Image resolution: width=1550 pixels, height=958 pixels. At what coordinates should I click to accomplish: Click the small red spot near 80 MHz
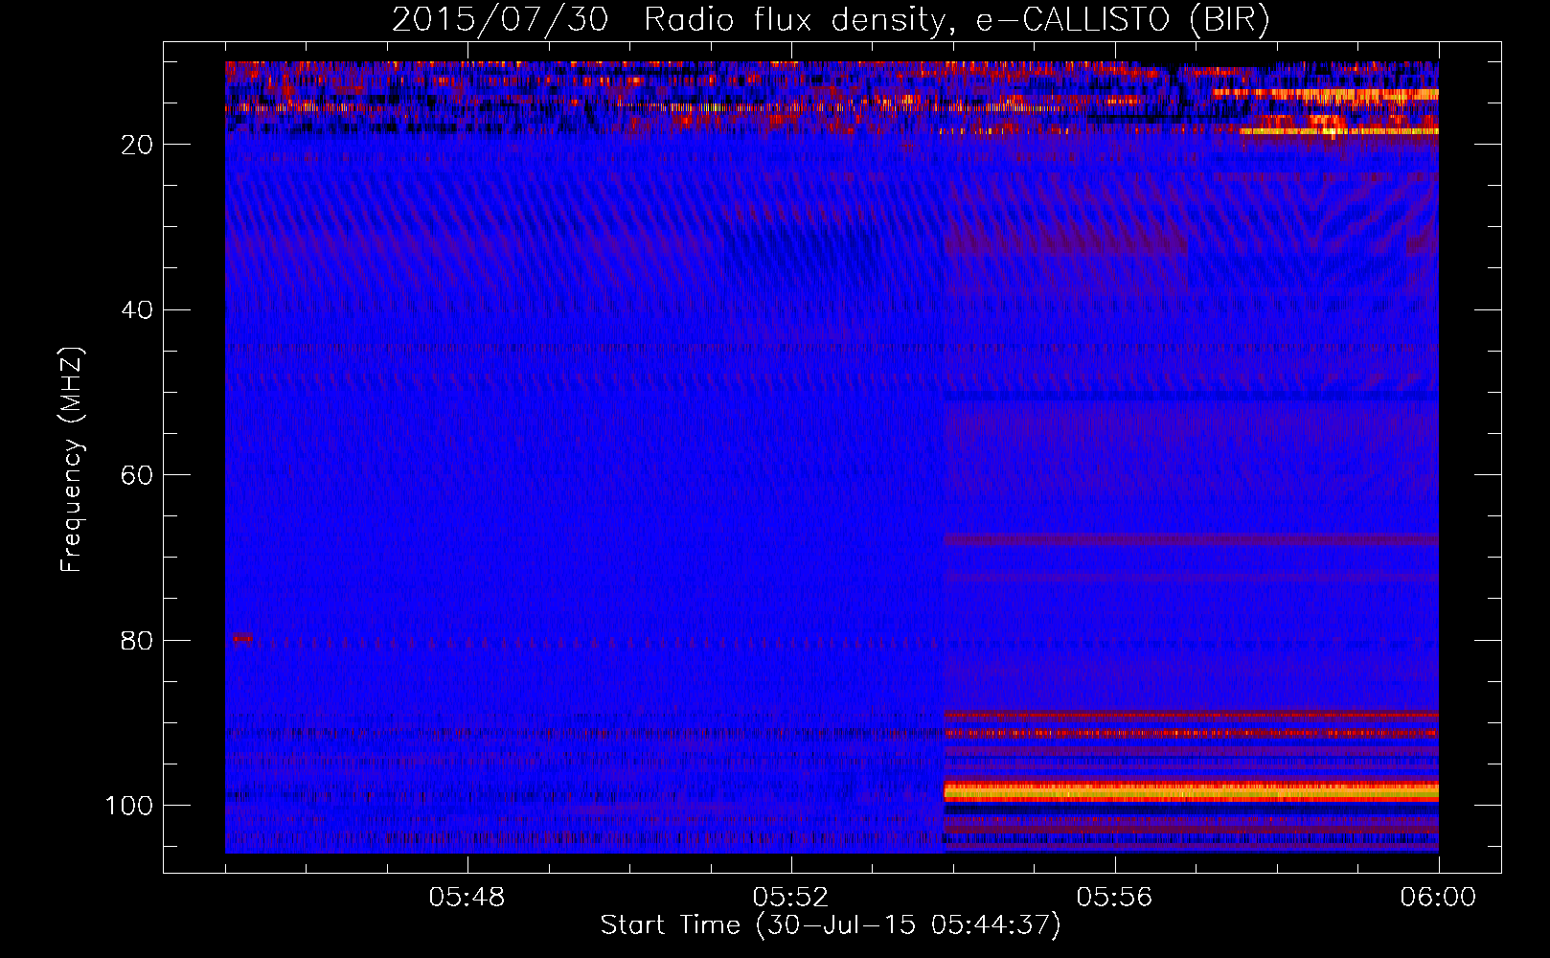coord(242,638)
